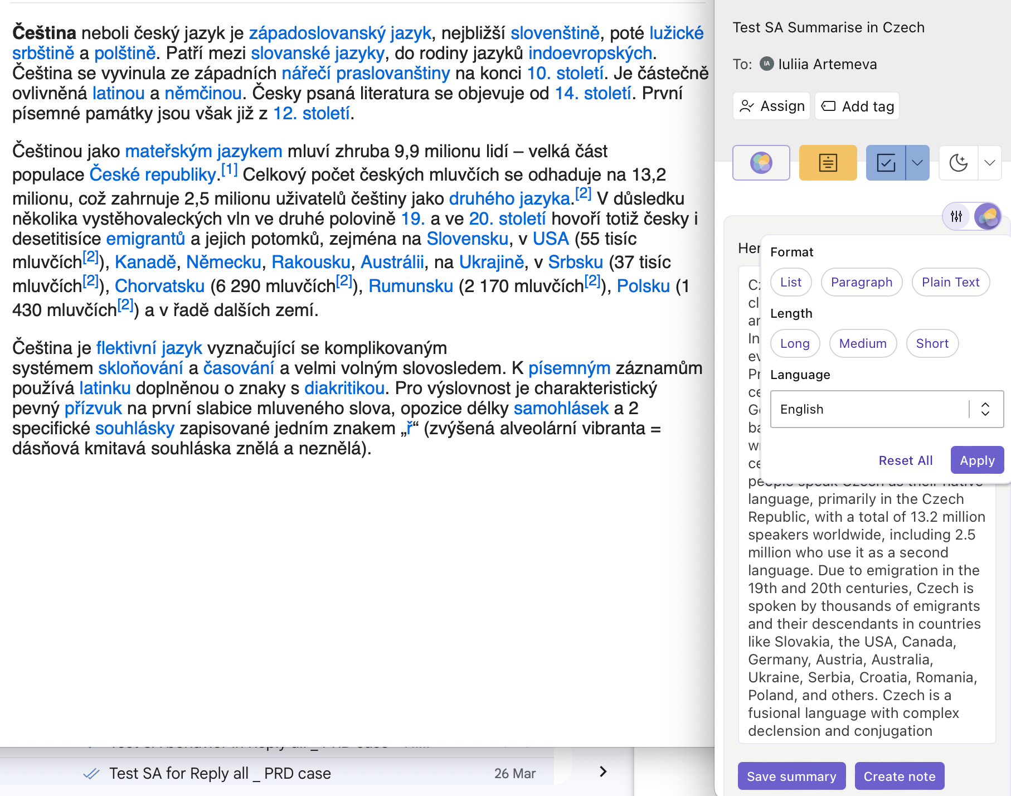The image size is (1011, 796).
Task: Click the Create note button
Action: [x=900, y=776]
